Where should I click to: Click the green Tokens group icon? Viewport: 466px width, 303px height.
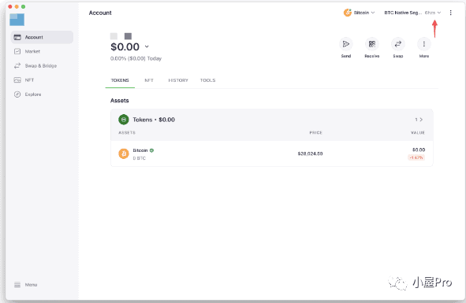pyautogui.click(x=124, y=120)
